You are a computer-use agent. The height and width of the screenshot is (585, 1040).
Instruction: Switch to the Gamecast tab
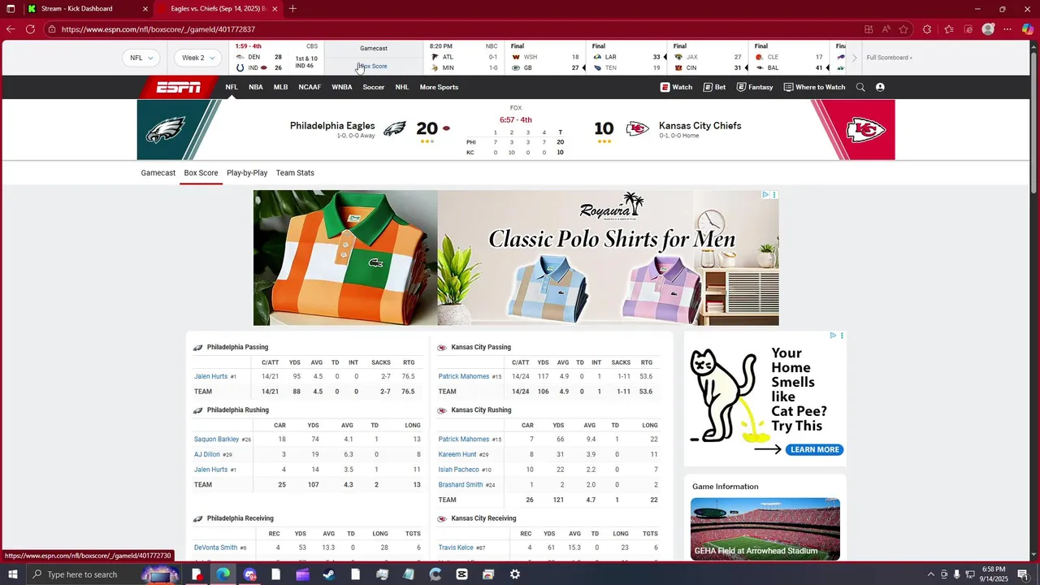(158, 173)
